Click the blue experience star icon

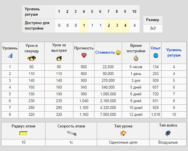156,55
